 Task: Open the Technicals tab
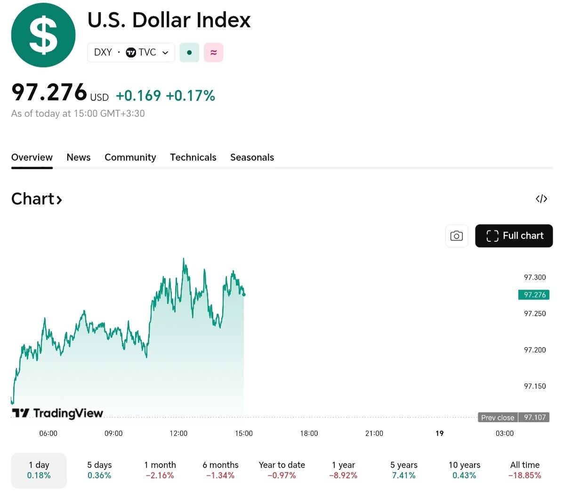pos(193,157)
